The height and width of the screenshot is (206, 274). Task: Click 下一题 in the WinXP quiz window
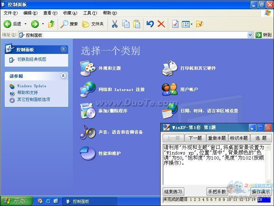(195, 138)
